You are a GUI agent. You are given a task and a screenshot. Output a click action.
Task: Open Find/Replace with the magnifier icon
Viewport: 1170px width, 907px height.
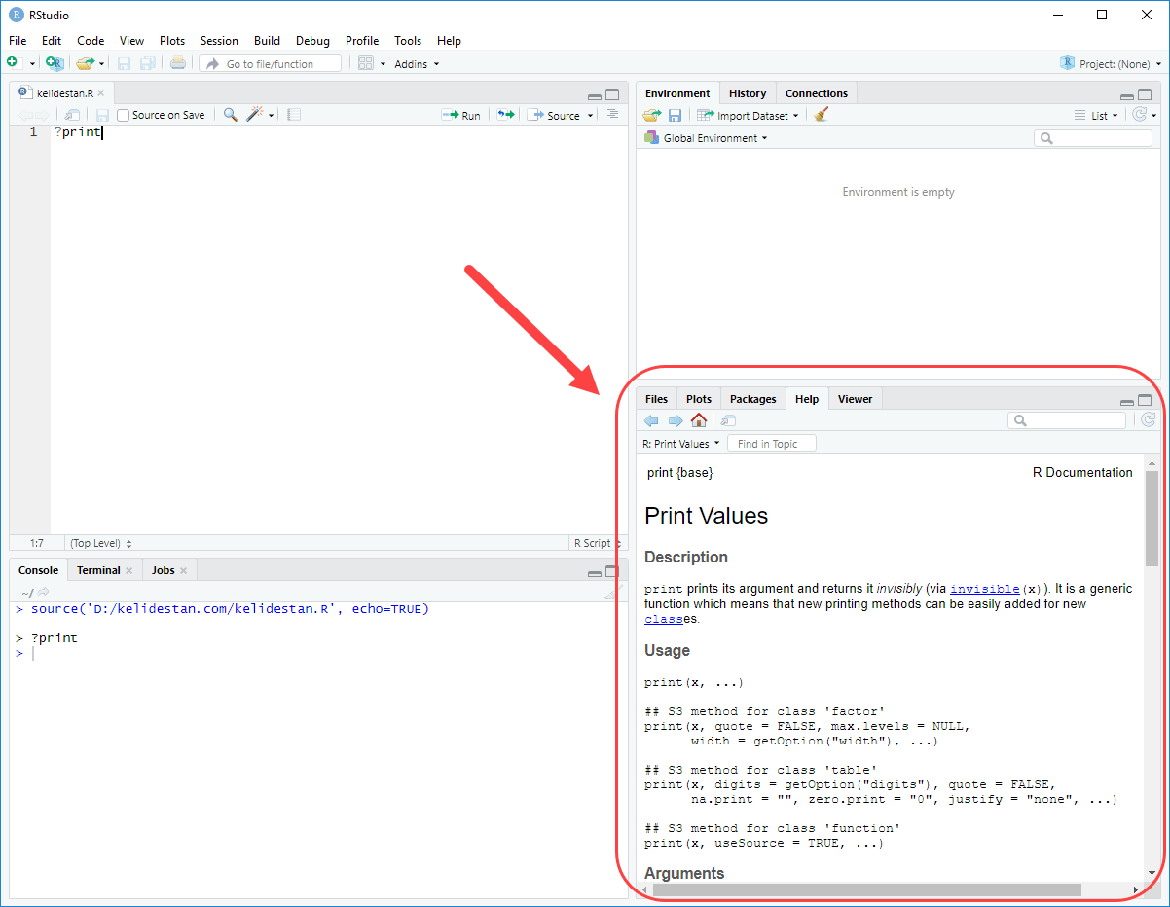click(x=230, y=115)
